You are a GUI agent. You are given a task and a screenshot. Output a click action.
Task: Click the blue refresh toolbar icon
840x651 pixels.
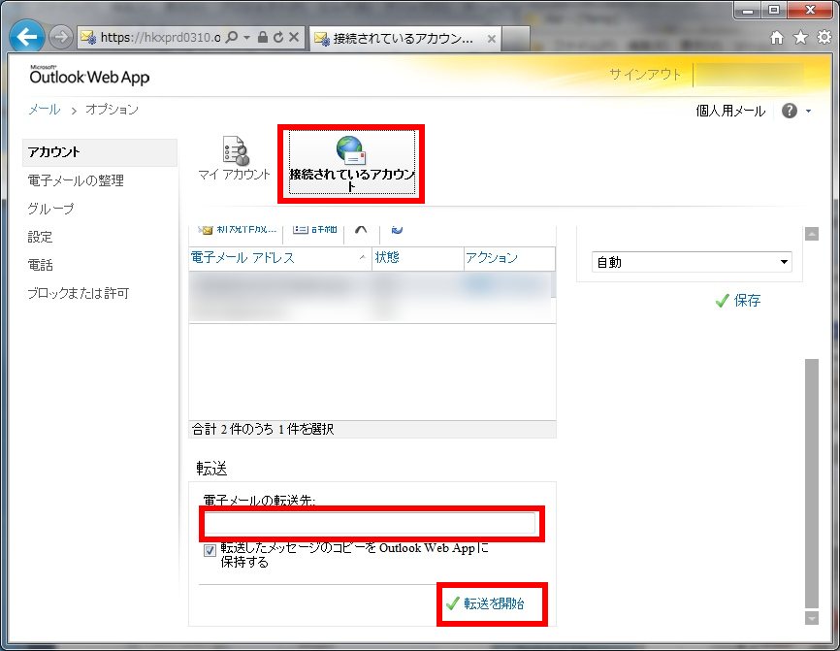tap(397, 230)
